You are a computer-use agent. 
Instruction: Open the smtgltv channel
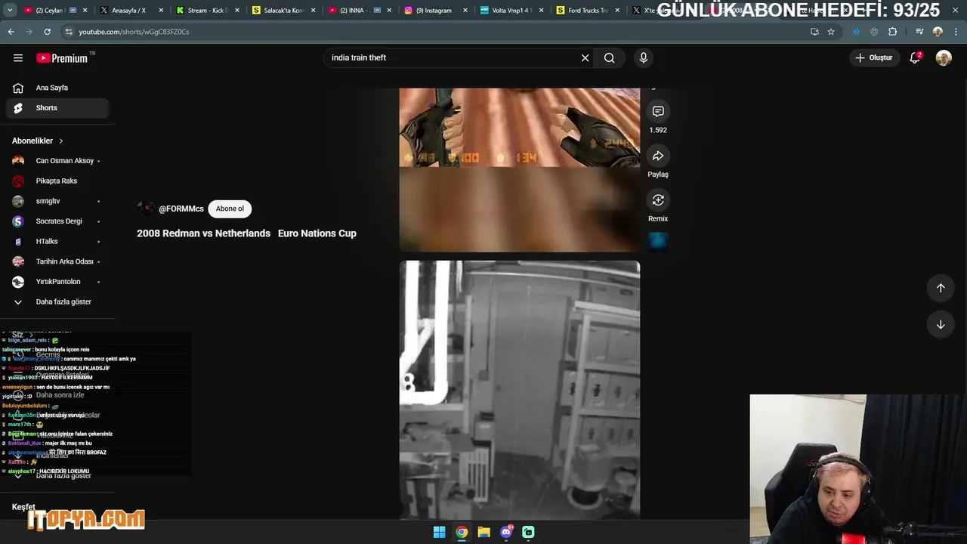(x=57, y=201)
